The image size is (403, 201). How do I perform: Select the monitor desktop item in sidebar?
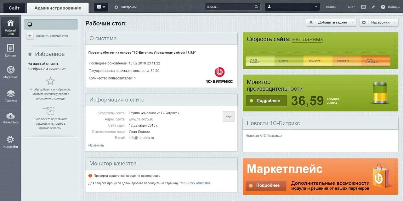(51, 24)
